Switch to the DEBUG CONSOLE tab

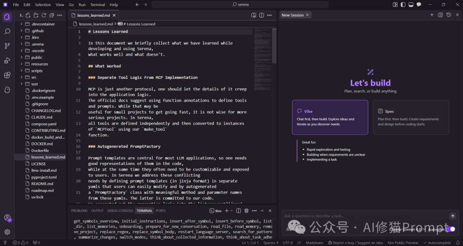click(120, 210)
